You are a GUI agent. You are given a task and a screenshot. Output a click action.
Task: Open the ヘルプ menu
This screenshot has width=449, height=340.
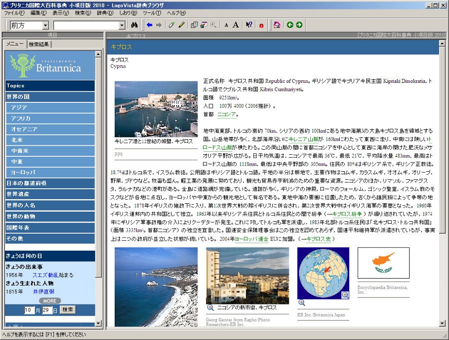(x=177, y=13)
